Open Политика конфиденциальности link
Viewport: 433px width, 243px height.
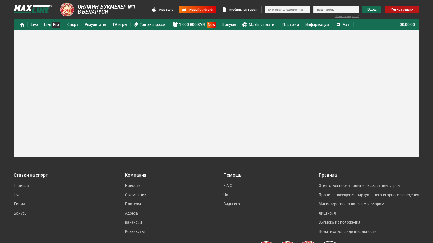pyautogui.click(x=347, y=232)
